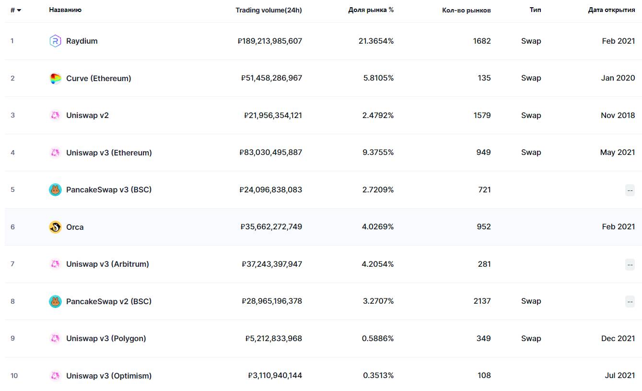Click the Названию column header
The height and width of the screenshot is (391, 642).
pos(65,10)
